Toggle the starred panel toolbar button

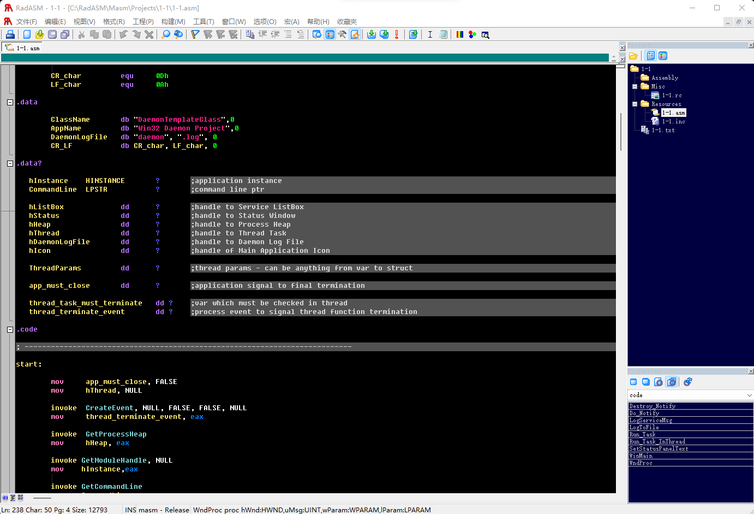(355, 34)
